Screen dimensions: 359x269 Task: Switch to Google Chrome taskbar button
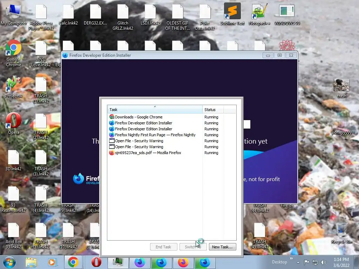(x=73, y=262)
